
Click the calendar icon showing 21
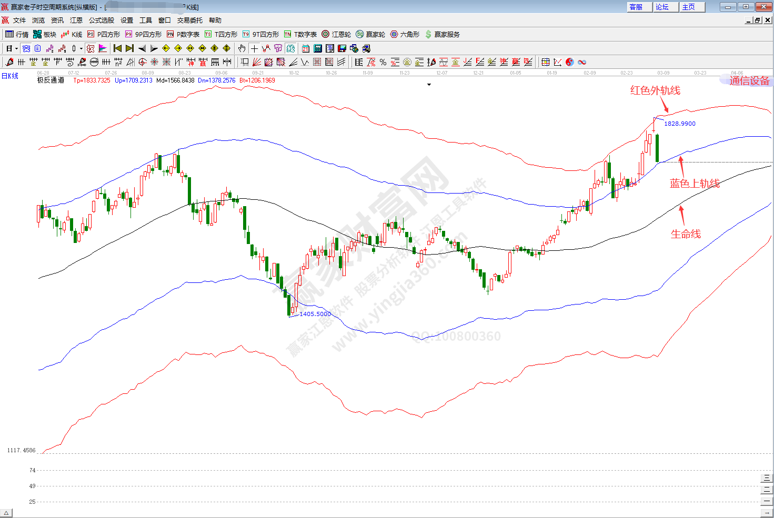[306, 48]
